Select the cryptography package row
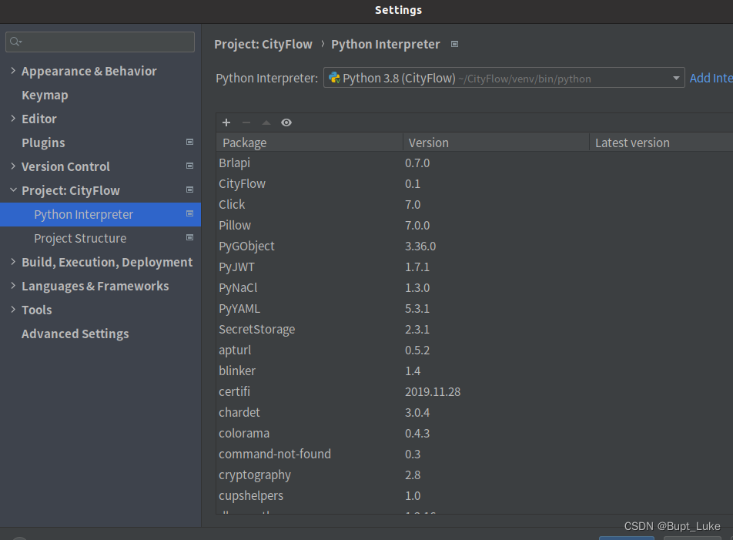 [474, 475]
